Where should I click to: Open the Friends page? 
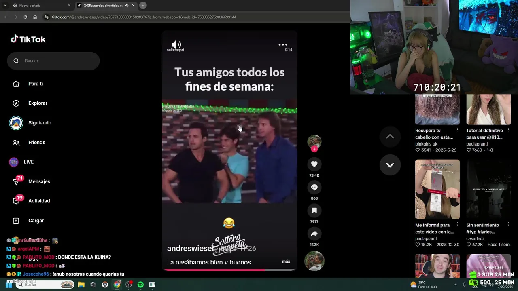(x=36, y=142)
